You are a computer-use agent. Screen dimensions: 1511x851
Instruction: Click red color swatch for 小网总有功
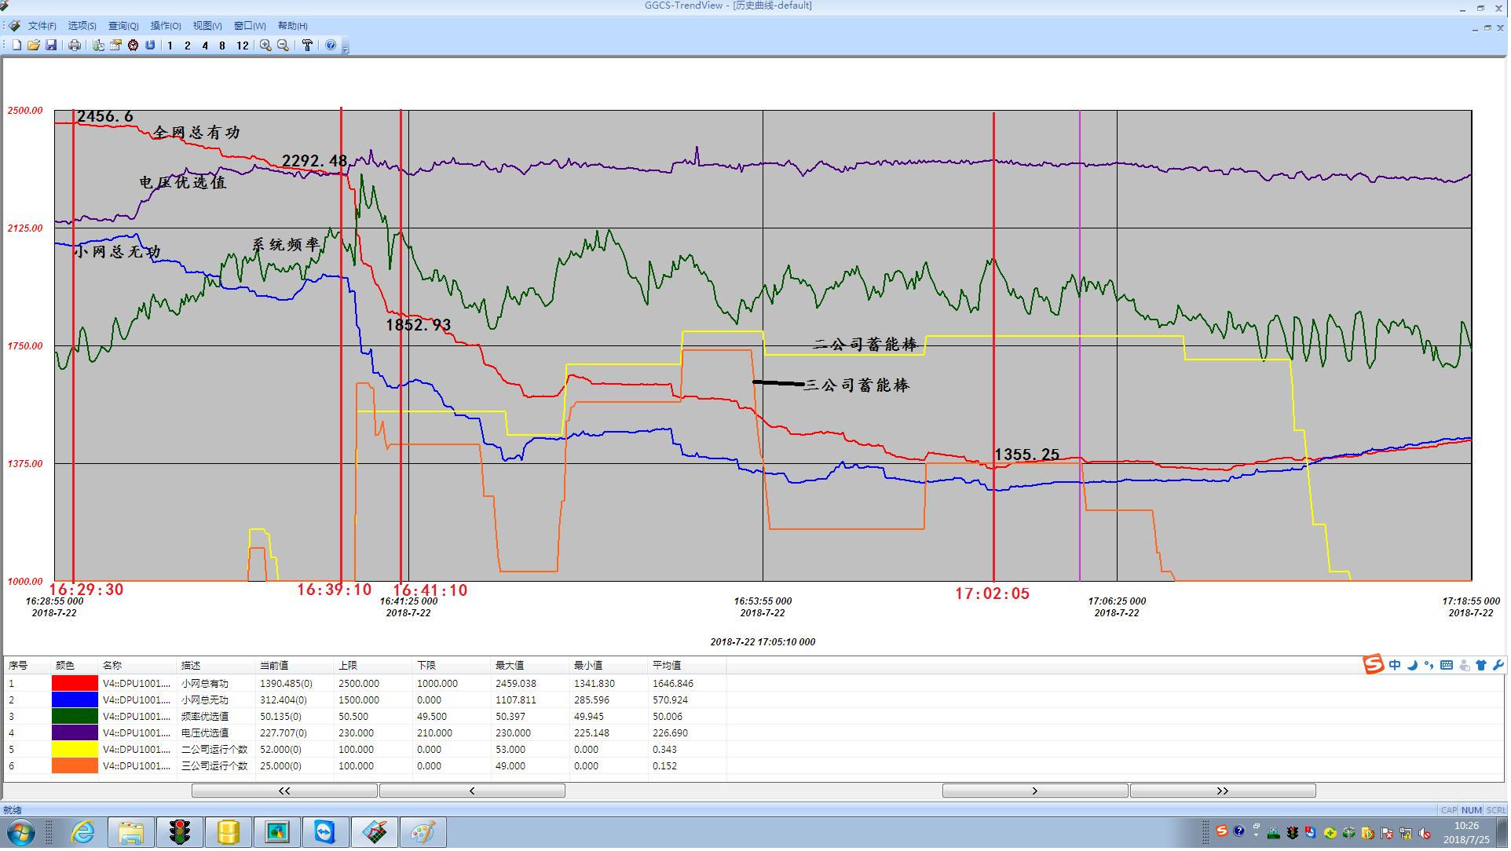point(75,684)
